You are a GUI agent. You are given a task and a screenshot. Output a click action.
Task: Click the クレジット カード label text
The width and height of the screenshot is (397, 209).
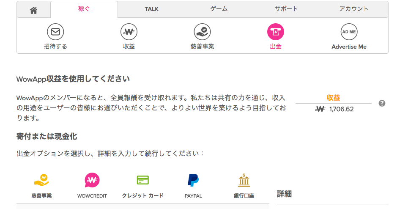143,196
